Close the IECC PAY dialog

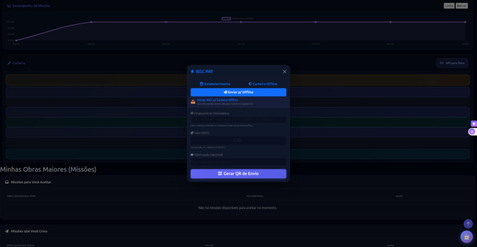(x=285, y=71)
